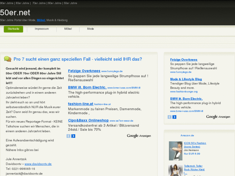
Task: Click the Google-Anzeigen logo in the sidebar
Action: tap(218, 117)
